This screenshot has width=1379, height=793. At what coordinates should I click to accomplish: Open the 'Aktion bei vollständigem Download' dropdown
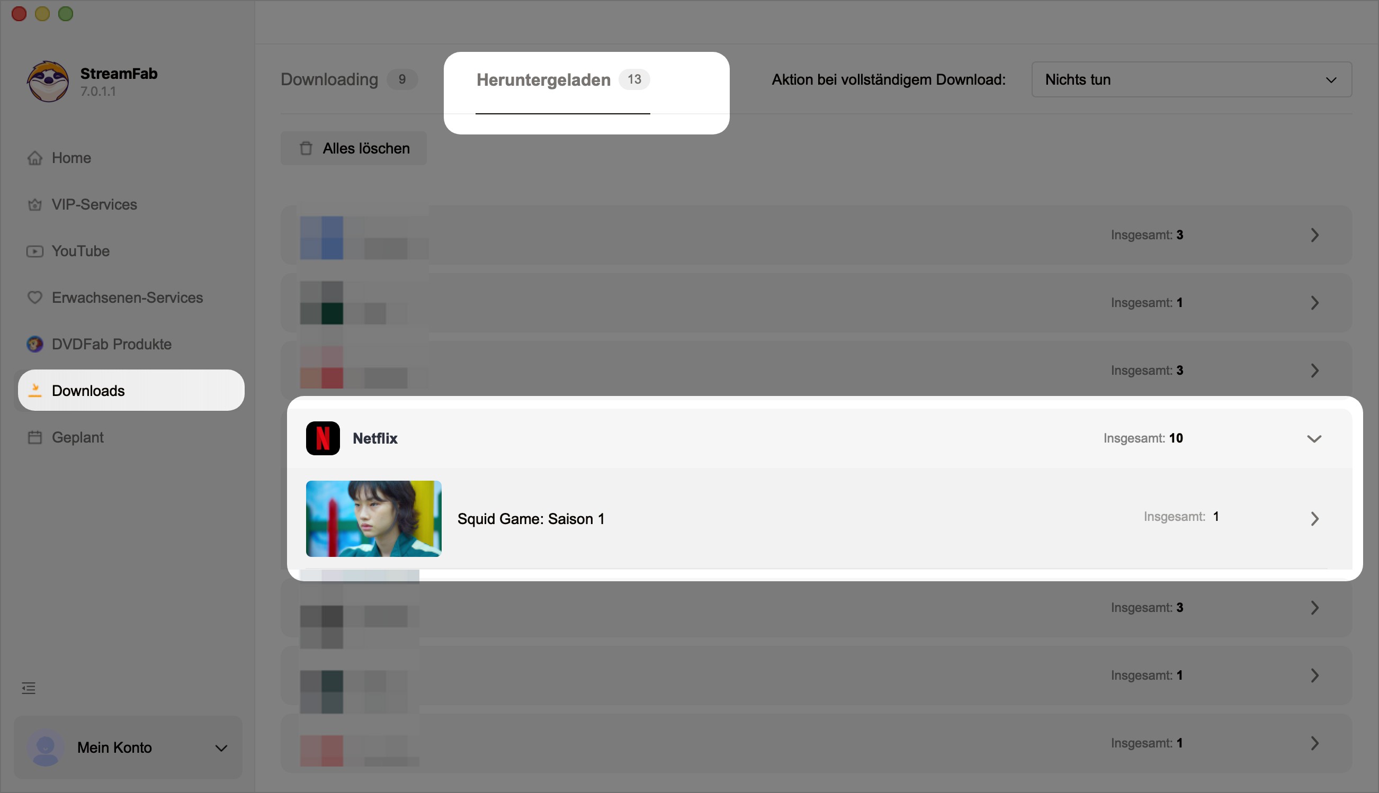pyautogui.click(x=1190, y=79)
